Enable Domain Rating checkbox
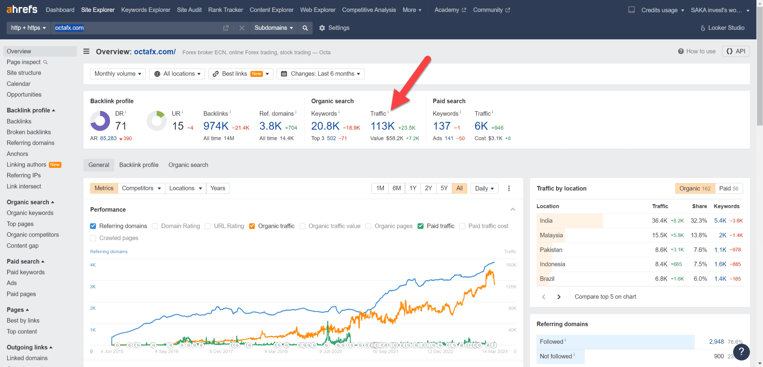763x367 pixels. click(x=155, y=226)
